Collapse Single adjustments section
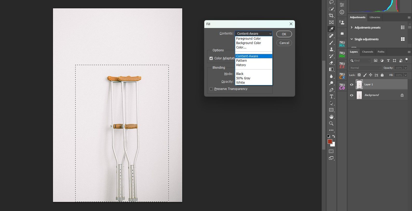412x211 pixels. 352,39
